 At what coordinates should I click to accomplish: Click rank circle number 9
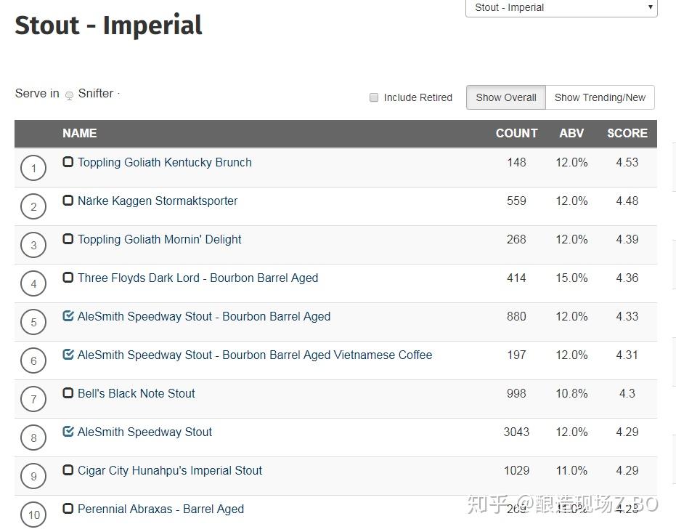33,477
